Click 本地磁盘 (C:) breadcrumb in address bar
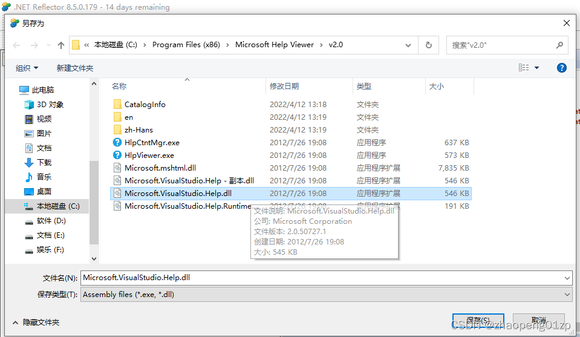The image size is (580, 337). click(116, 45)
